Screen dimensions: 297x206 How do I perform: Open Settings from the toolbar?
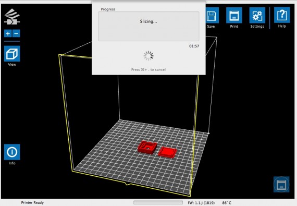click(257, 15)
